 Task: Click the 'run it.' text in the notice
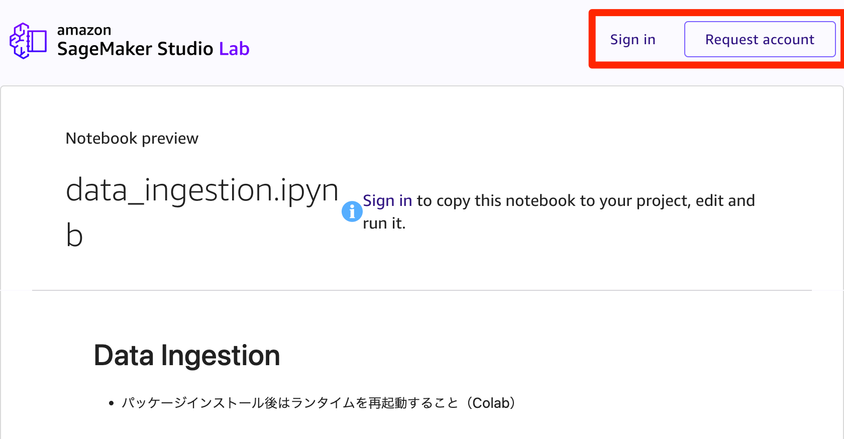[384, 223]
